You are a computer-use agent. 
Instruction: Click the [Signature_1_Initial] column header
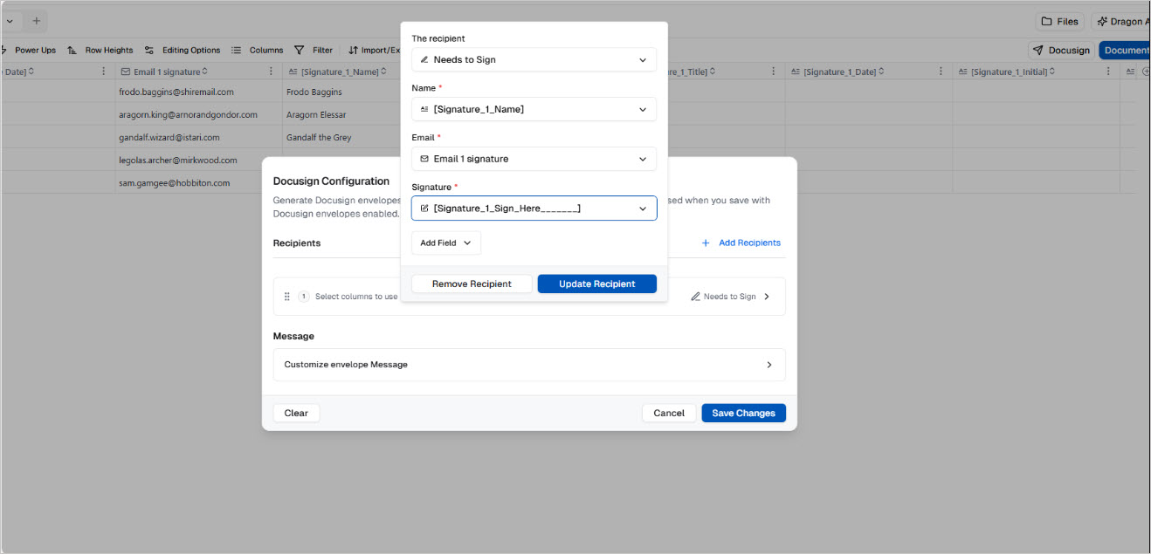coord(1036,72)
